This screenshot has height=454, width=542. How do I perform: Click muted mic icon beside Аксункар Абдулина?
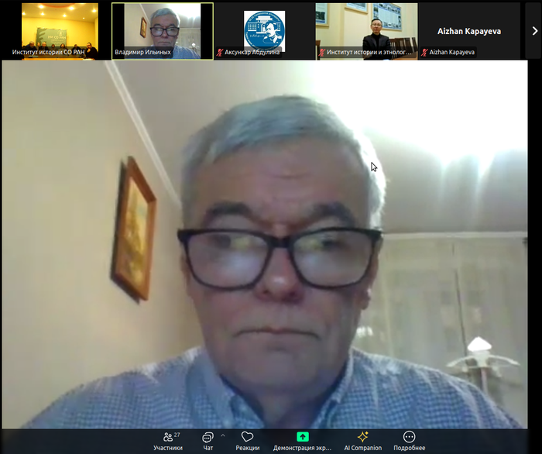tap(219, 53)
